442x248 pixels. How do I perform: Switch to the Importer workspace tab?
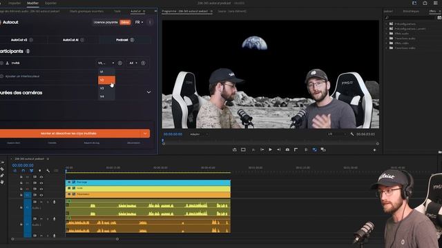coord(15,3)
